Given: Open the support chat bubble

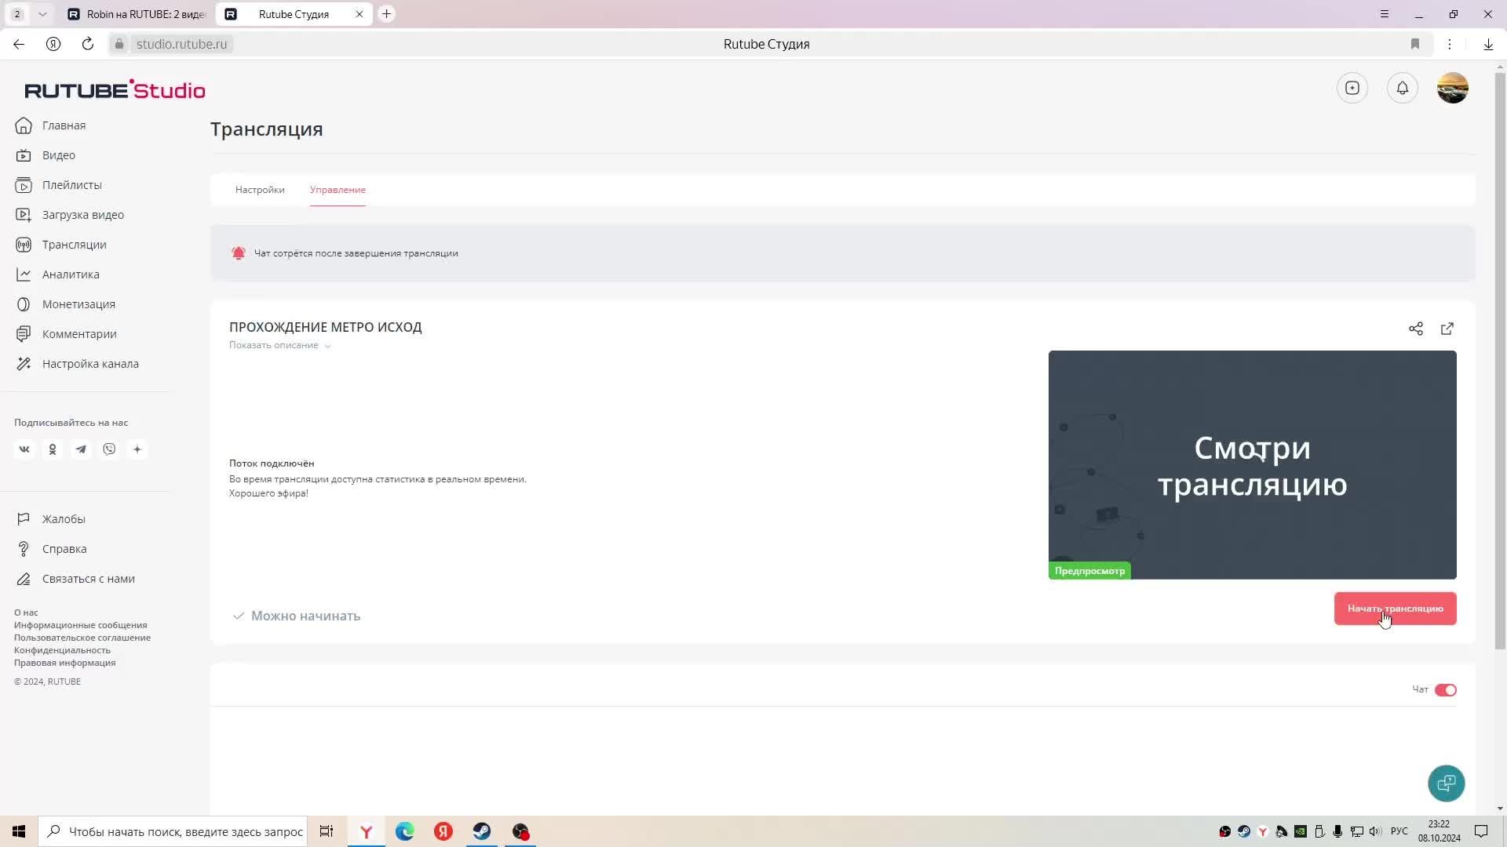Looking at the screenshot, I should tap(1446, 783).
